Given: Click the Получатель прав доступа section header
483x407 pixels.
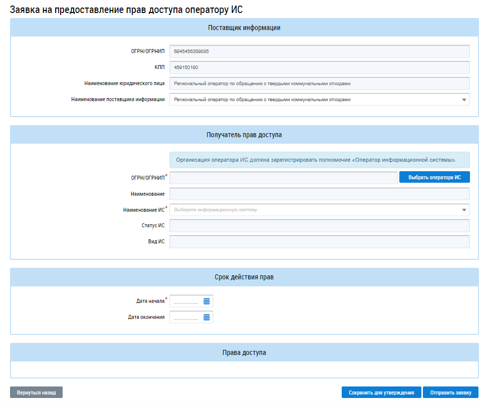Looking at the screenshot, I should pyautogui.click(x=244, y=135).
